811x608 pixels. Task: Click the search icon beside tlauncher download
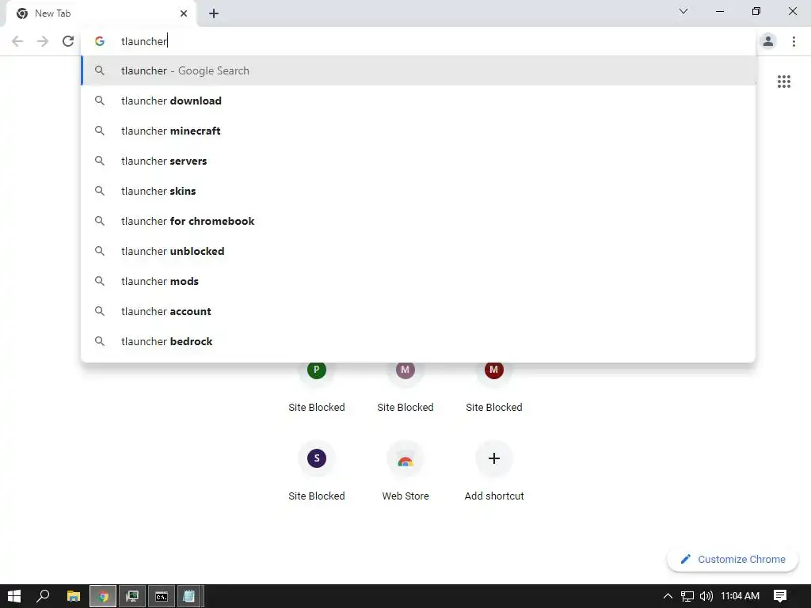coord(99,101)
